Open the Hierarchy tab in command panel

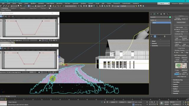point(158,14)
